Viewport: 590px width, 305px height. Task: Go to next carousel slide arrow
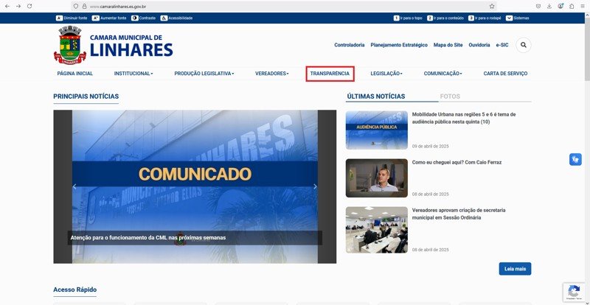pyautogui.click(x=316, y=187)
